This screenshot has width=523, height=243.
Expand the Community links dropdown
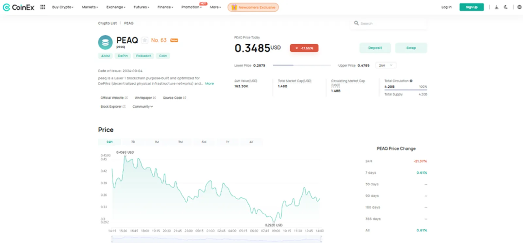pos(143,107)
